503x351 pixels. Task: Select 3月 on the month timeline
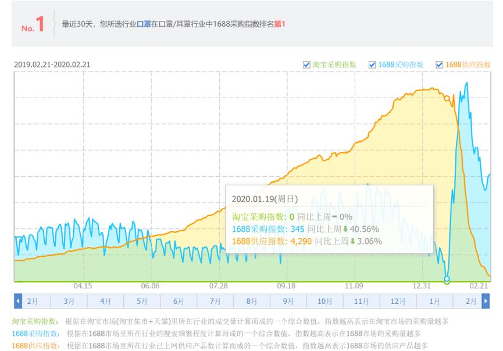(69, 301)
